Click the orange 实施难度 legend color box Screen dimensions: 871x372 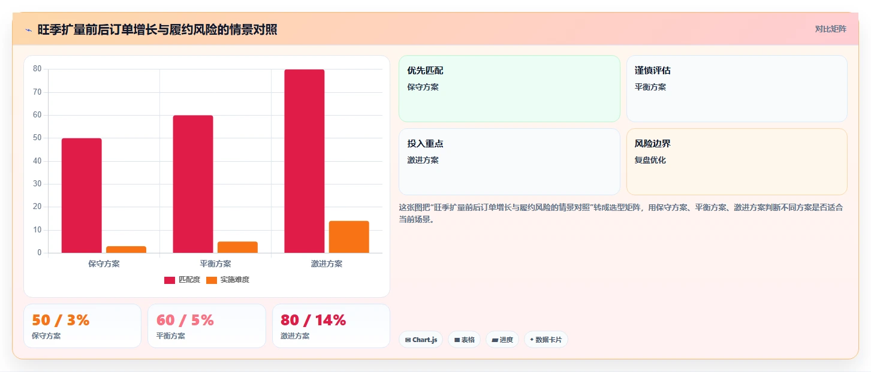(212, 280)
